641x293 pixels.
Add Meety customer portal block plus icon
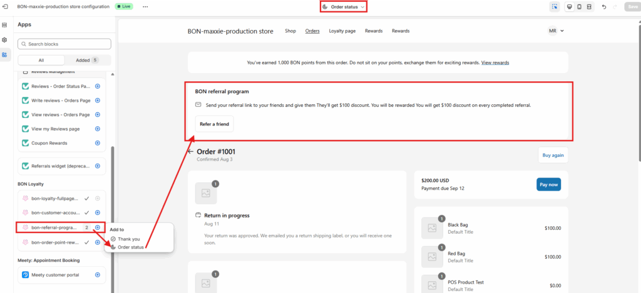pyautogui.click(x=97, y=275)
